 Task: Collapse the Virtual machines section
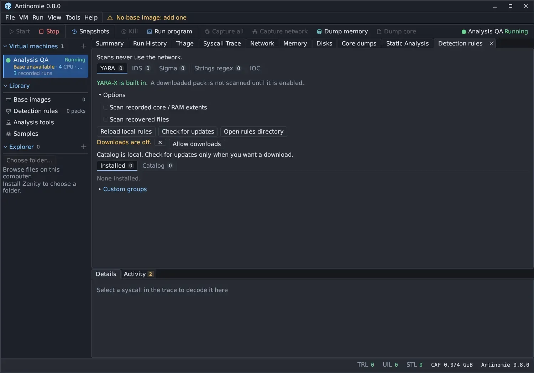tap(5, 46)
